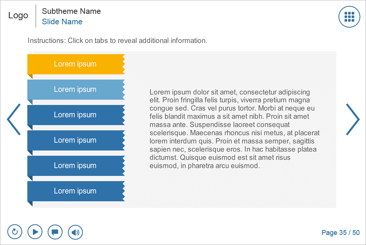Screen dimensions: 366x245
Task: Open the fourth Lorem ipsum tab
Action: [75, 140]
